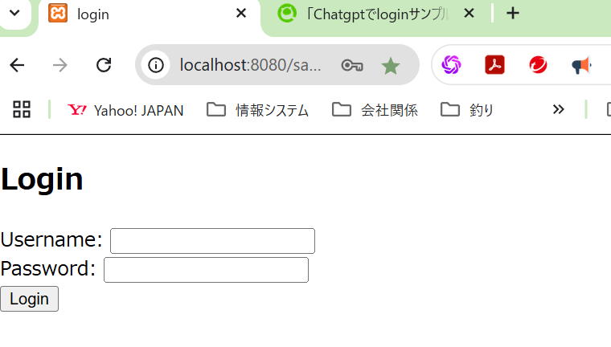
Task: Click the XAMPP favicon on login tab
Action: click(x=58, y=13)
